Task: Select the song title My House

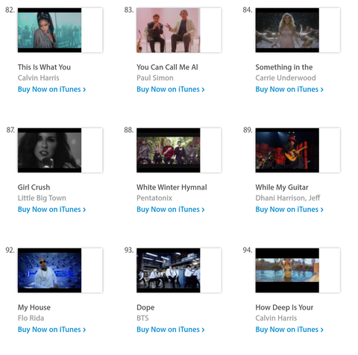Action: pyautogui.click(x=34, y=307)
